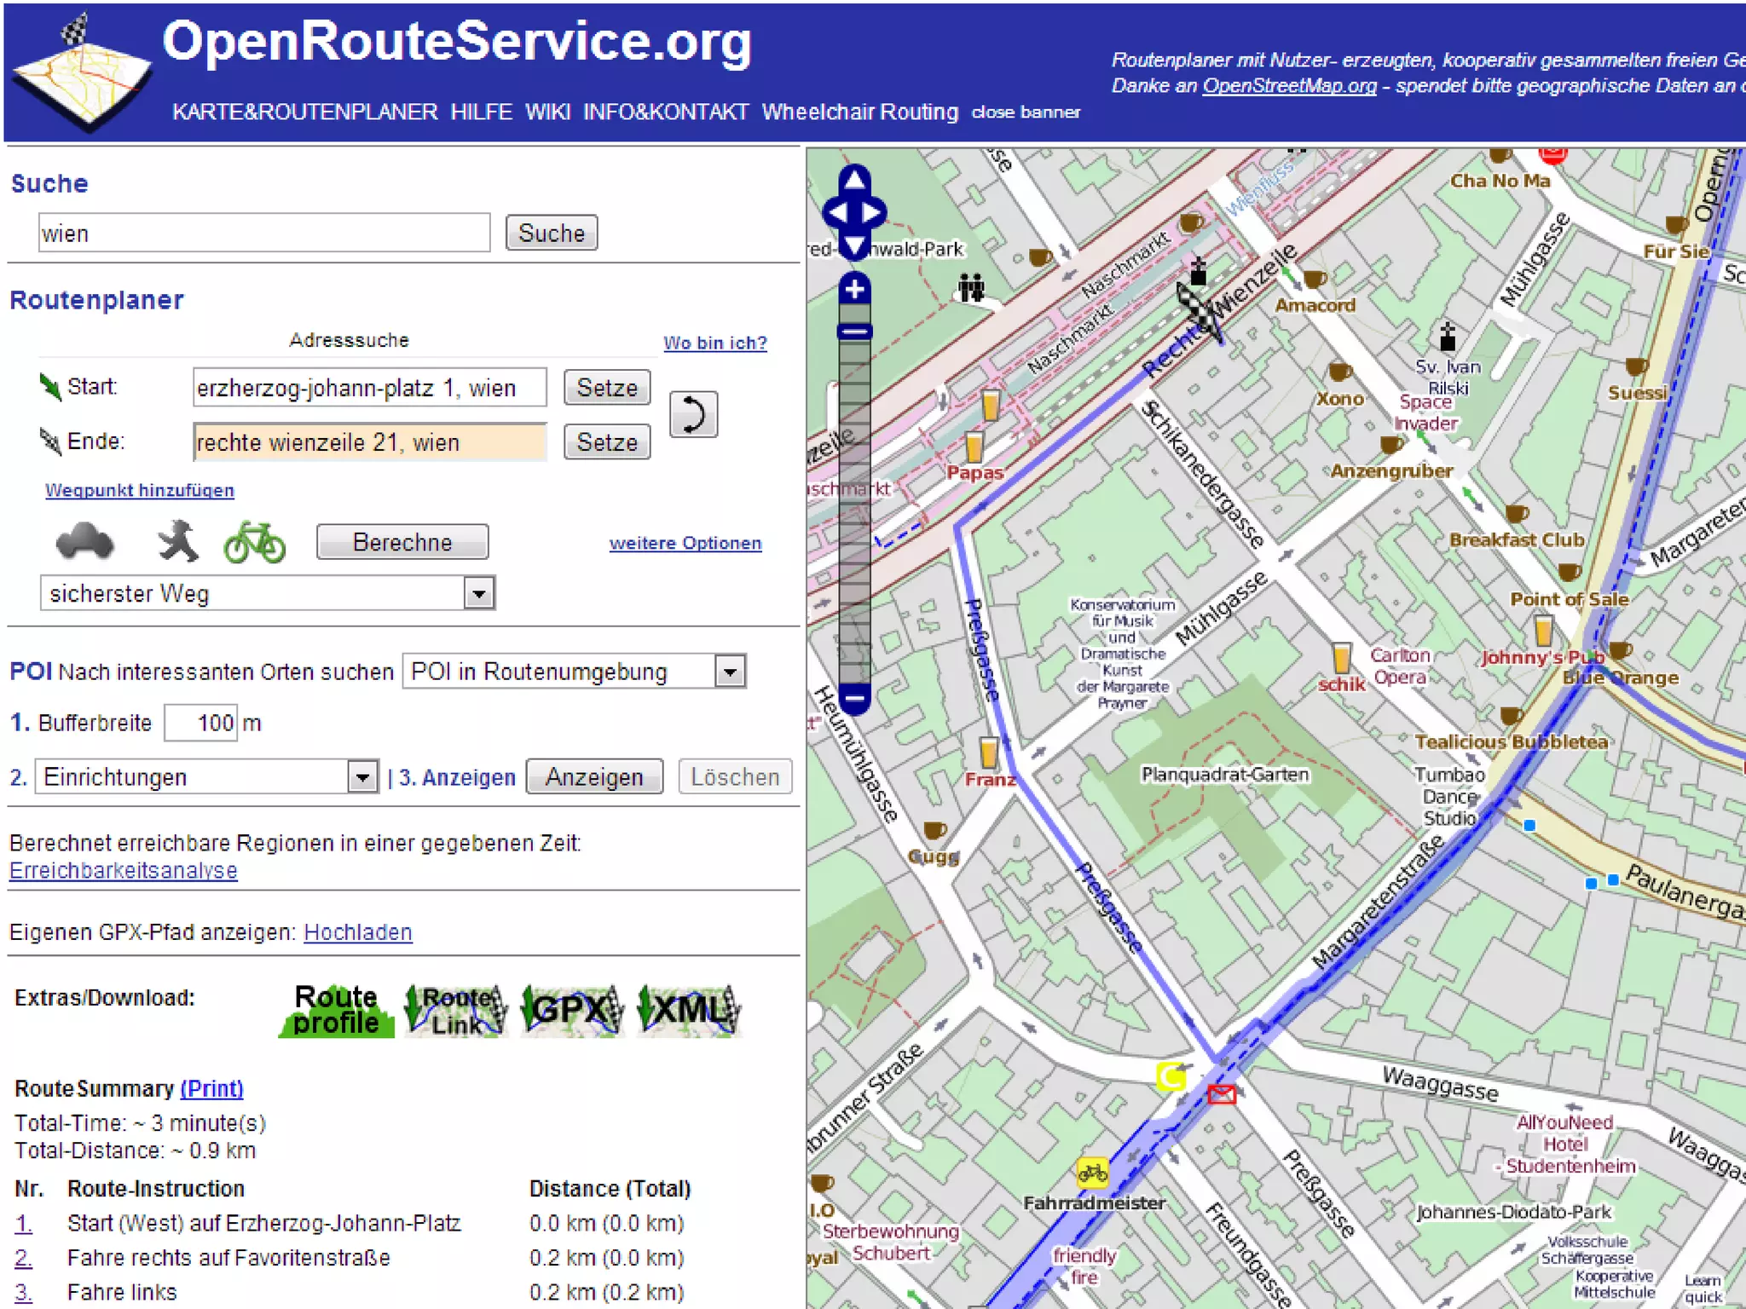Viewport: 1746px width, 1309px height.
Task: Open the route preference dropdown 'sicherster Weg'
Action: pos(268,593)
